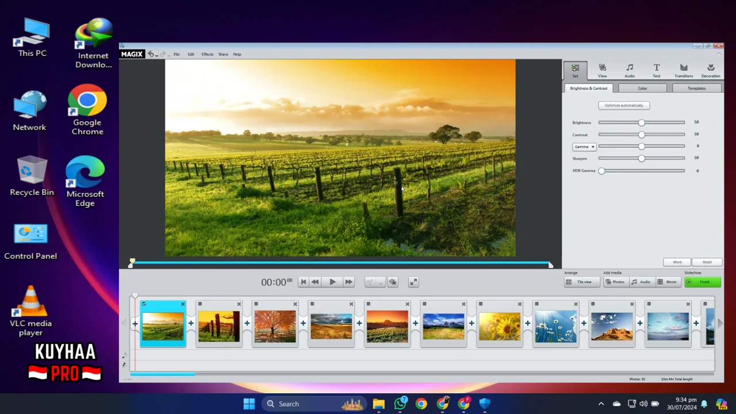Switch to the Color tab
The image size is (736, 414).
(x=642, y=88)
